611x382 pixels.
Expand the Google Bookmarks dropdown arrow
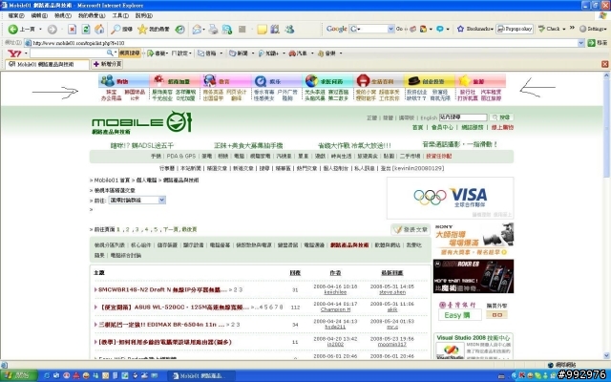tap(492, 30)
